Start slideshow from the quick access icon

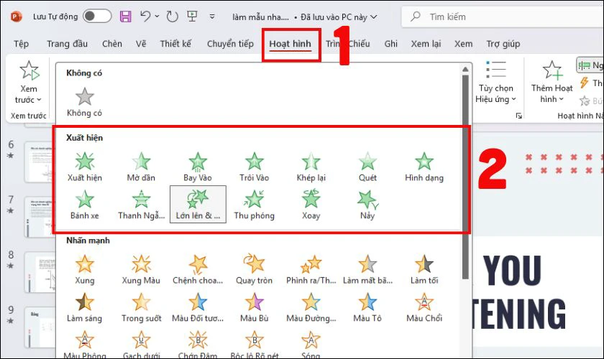click(192, 17)
